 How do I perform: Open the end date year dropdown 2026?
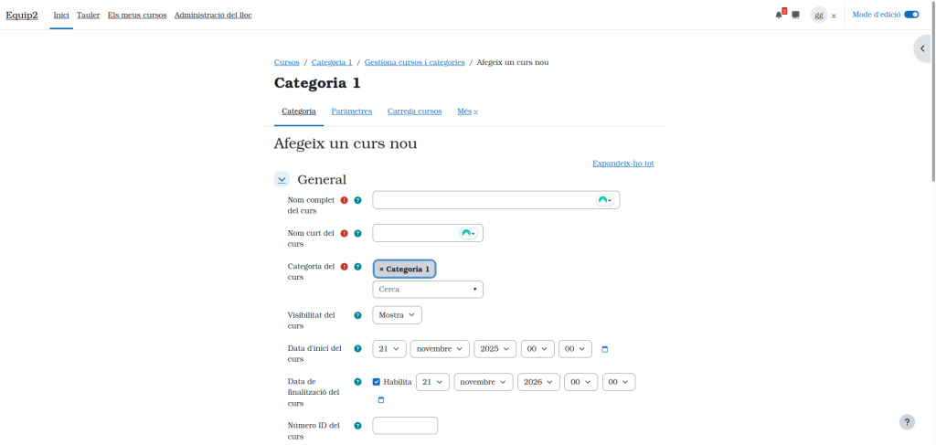pyautogui.click(x=537, y=382)
